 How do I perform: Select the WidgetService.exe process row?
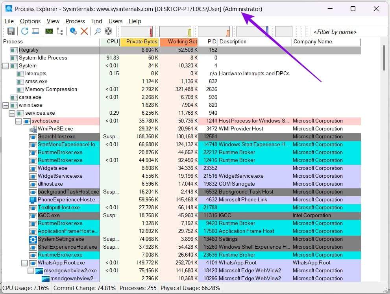click(x=181, y=176)
